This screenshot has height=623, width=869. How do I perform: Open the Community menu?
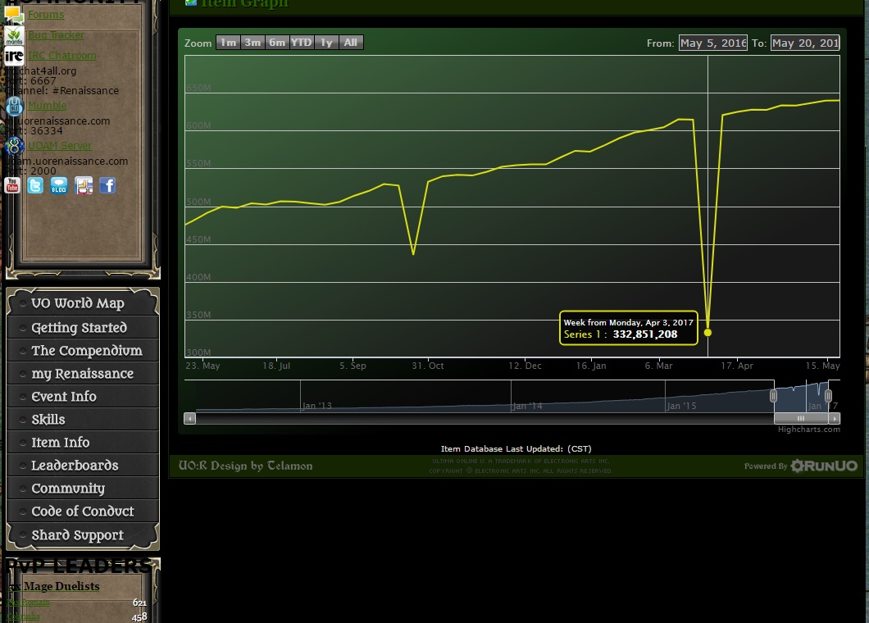coord(83,489)
